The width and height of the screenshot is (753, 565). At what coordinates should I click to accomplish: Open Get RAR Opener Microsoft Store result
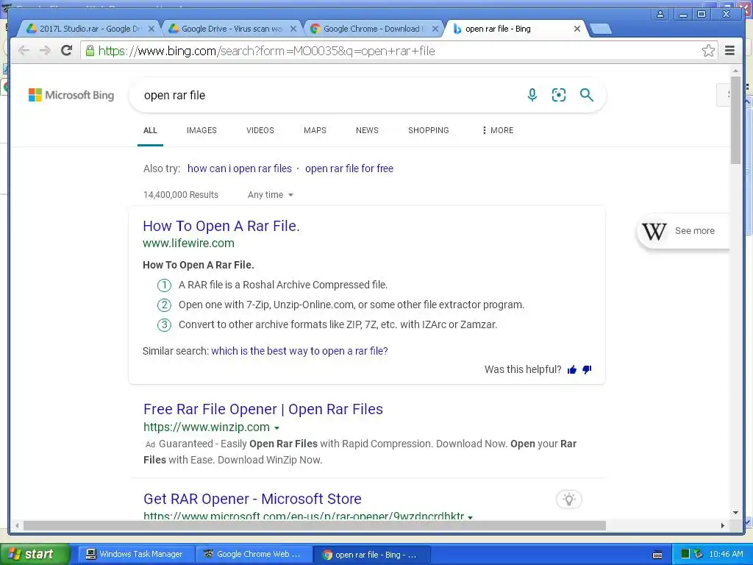point(253,500)
